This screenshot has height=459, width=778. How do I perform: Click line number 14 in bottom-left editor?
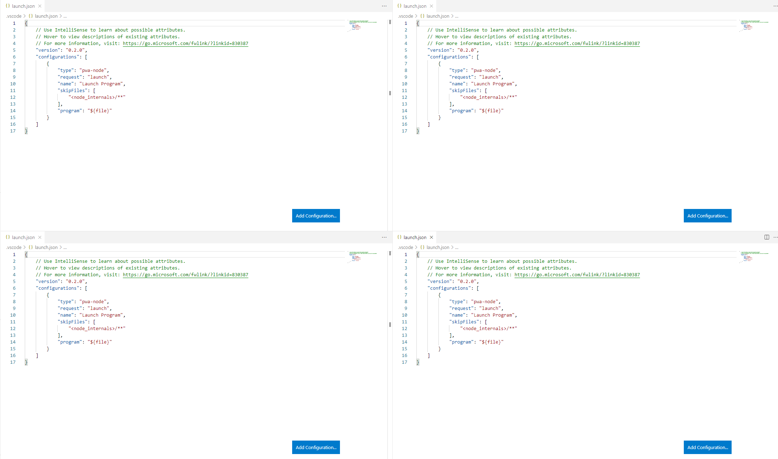13,342
